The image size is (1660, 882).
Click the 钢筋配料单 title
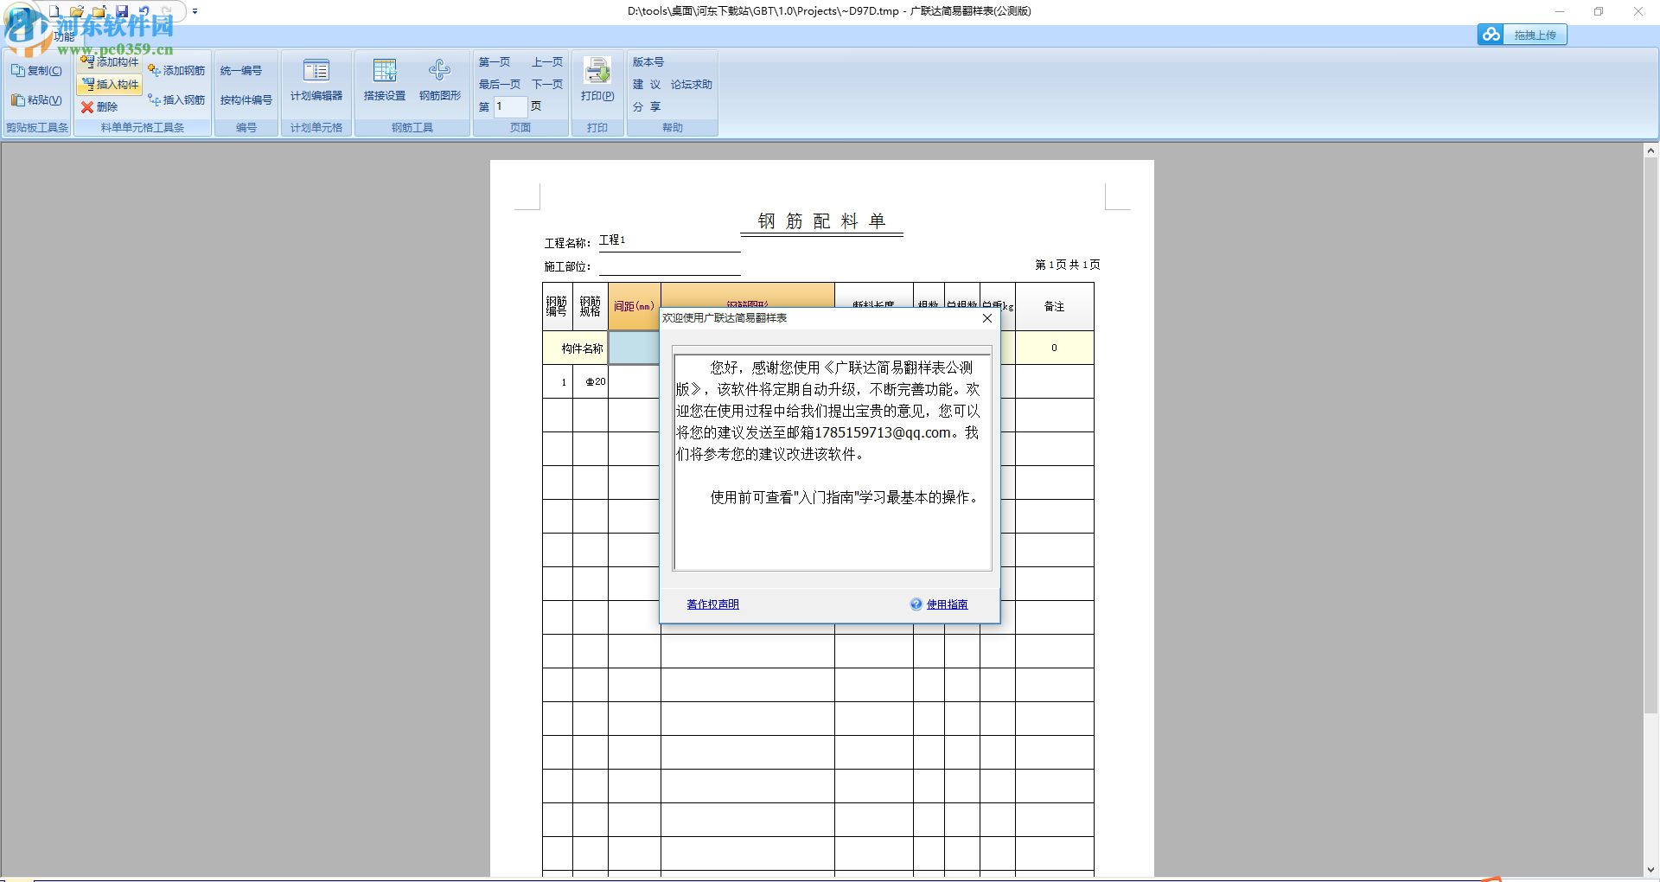[821, 221]
